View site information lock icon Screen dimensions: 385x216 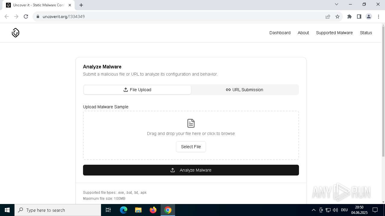(x=38, y=16)
